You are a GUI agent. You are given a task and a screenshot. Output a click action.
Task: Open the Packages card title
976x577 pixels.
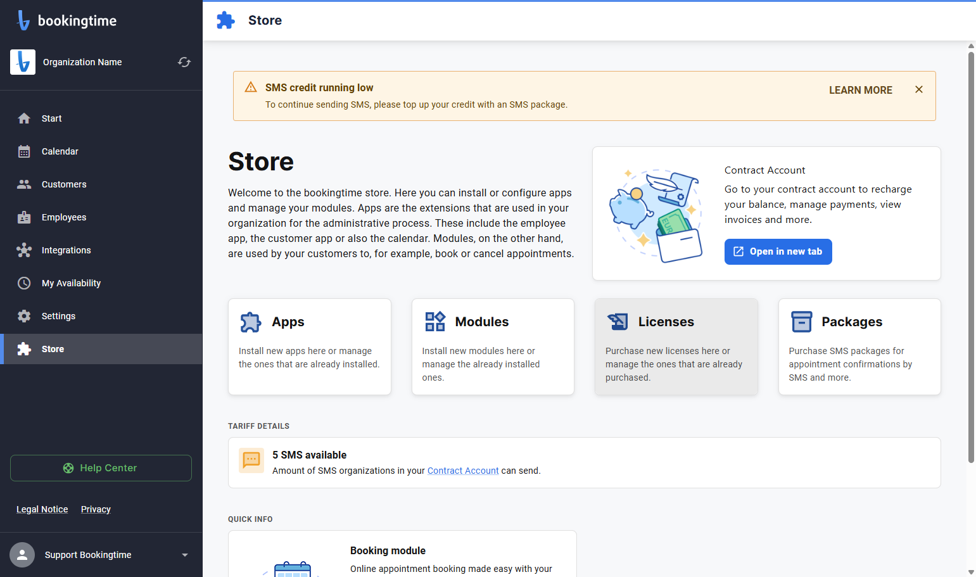pyautogui.click(x=852, y=322)
